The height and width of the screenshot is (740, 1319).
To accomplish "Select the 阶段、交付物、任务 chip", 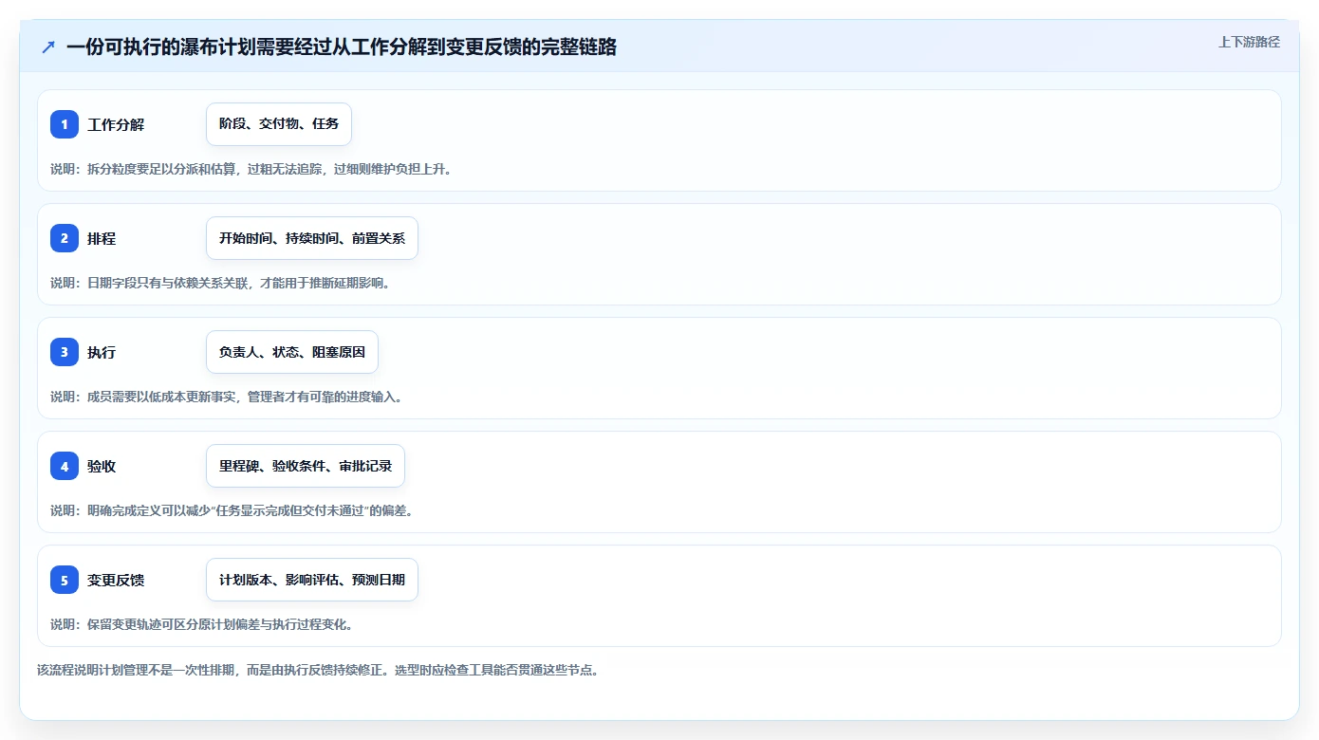I will tap(279, 124).
